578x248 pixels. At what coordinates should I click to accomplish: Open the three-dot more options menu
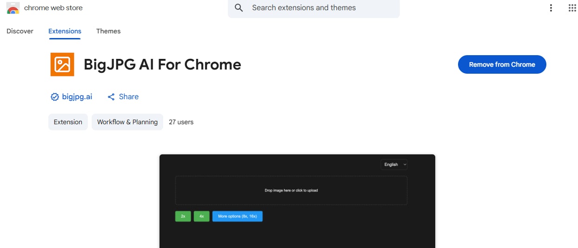(551, 8)
